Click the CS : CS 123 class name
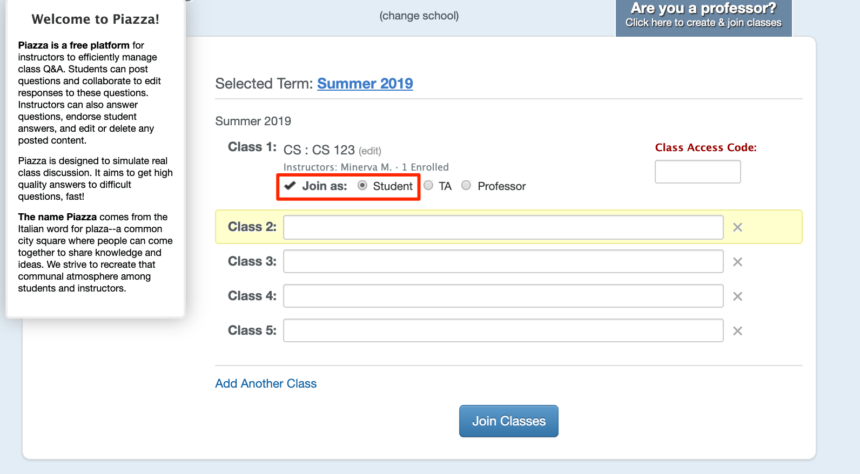This screenshot has height=474, width=860. [319, 150]
